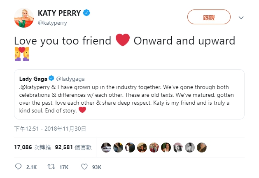The height and width of the screenshot is (178, 259).
Task: Click the @ladygaga handle in quote
Action: click(x=70, y=78)
